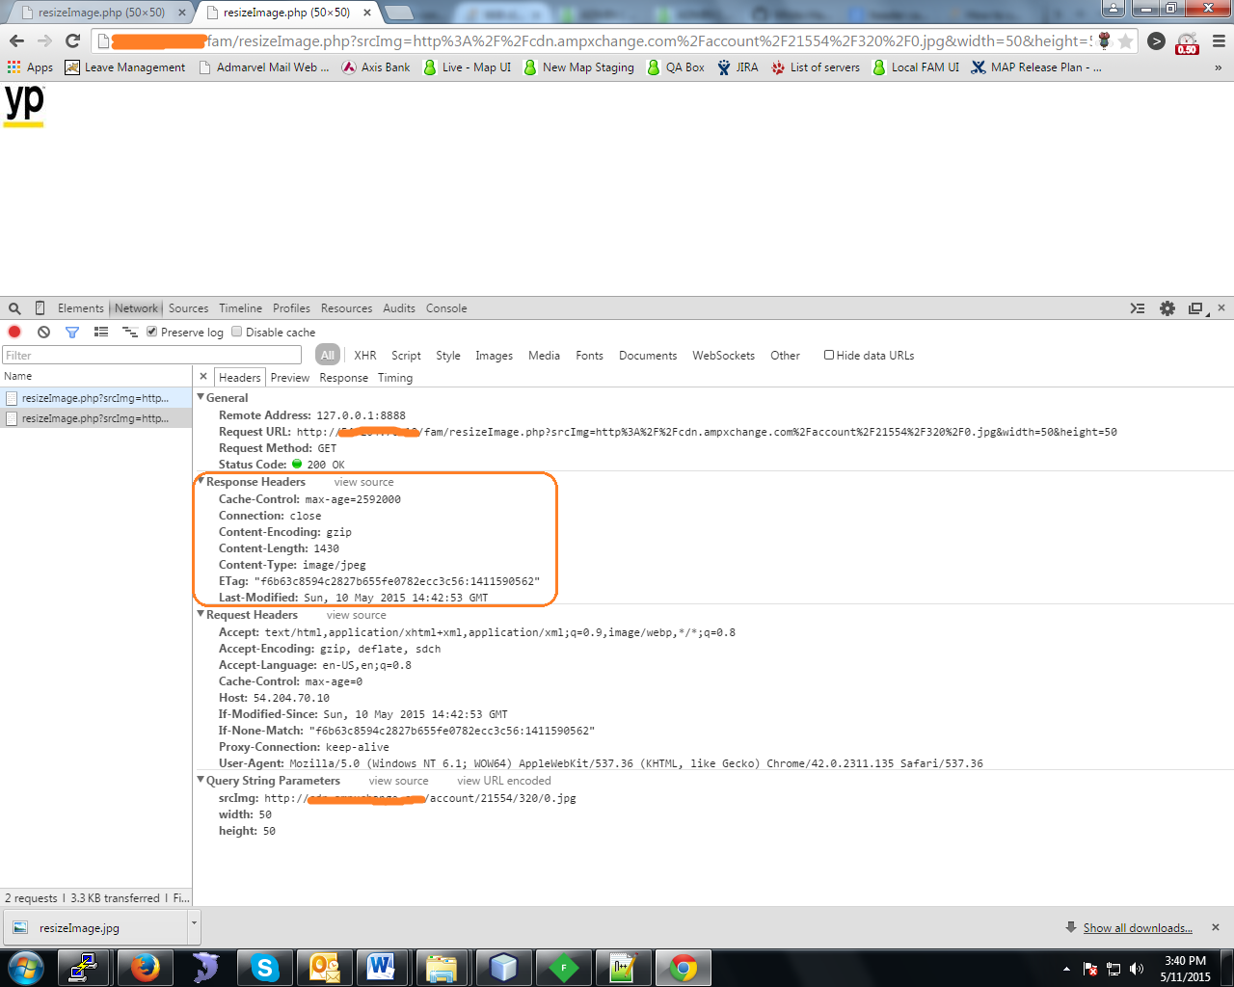1234x987 pixels.
Task: Open the taskbar volume speaker icon
Action: 1137,969
